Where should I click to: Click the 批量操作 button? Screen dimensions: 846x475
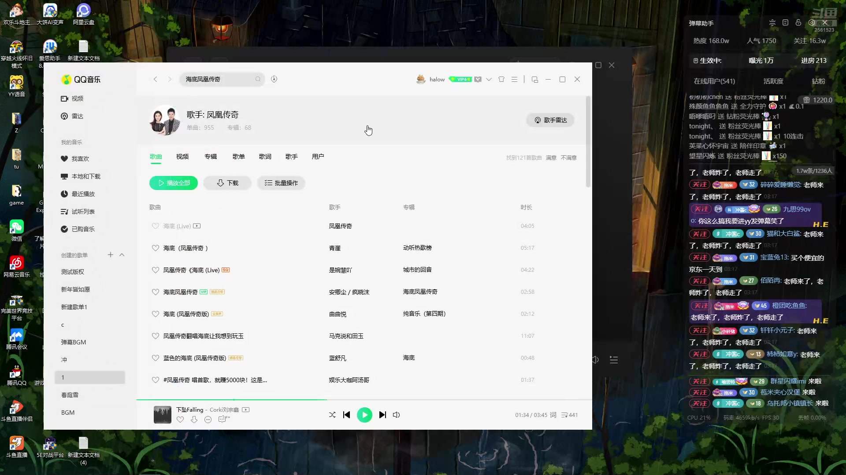coord(281,183)
